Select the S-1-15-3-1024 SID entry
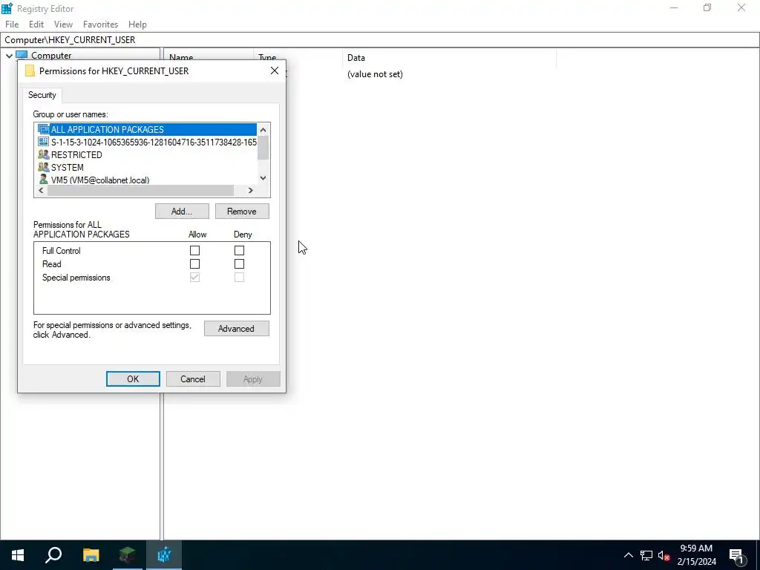The height and width of the screenshot is (570, 760). [147, 142]
